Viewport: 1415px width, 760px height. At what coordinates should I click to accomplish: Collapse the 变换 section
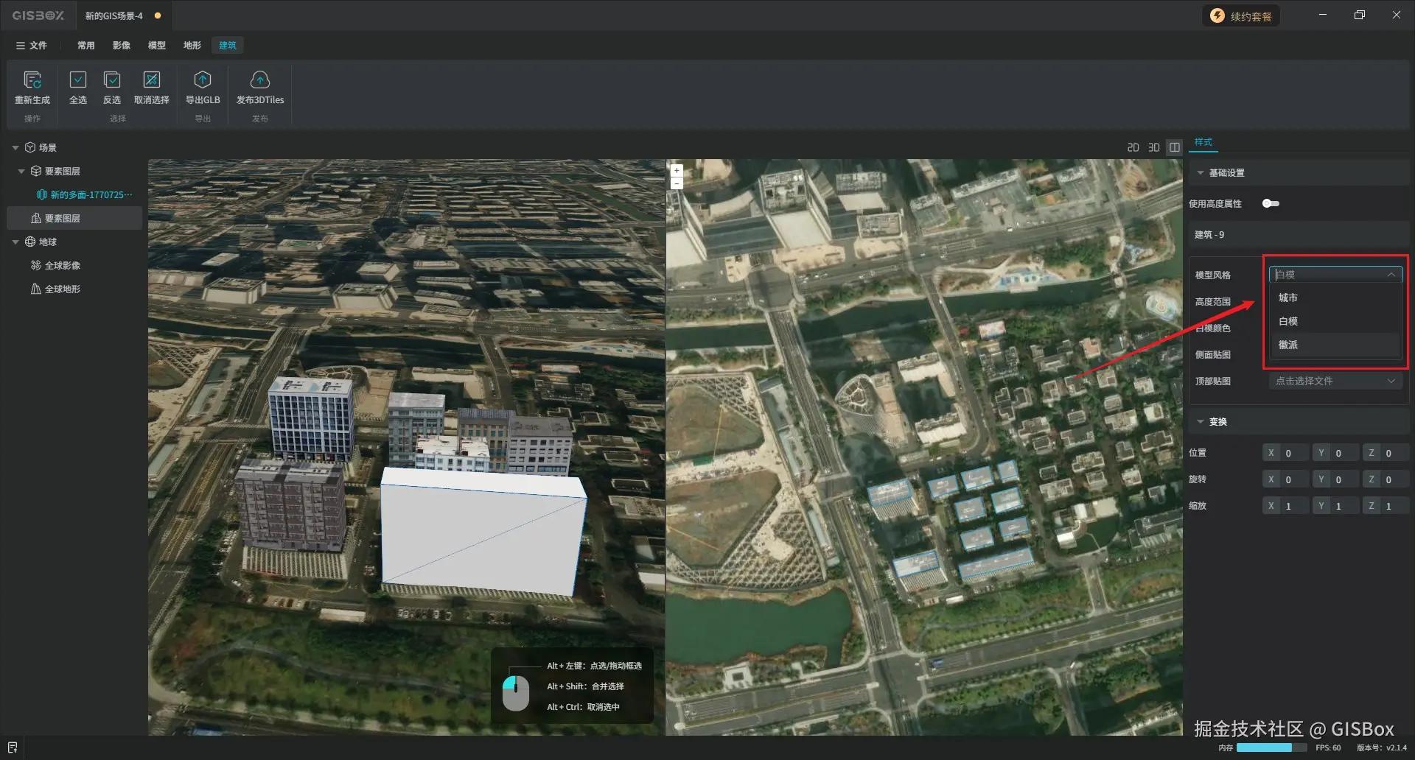tap(1201, 422)
